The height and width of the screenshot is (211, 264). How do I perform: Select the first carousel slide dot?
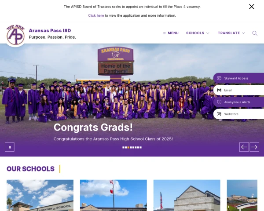123,147
